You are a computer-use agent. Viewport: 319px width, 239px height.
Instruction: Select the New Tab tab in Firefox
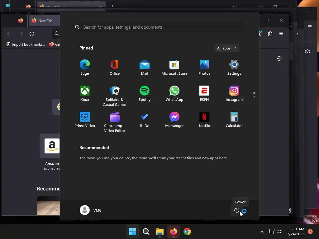click(x=45, y=21)
